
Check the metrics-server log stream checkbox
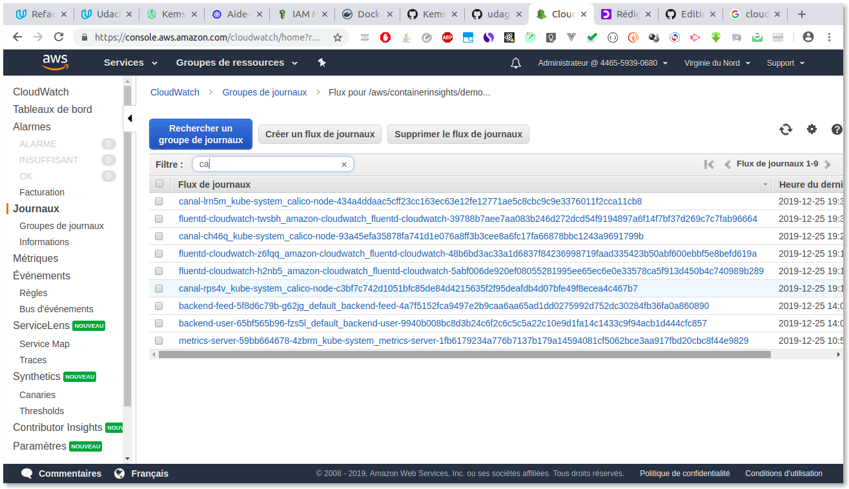159,341
